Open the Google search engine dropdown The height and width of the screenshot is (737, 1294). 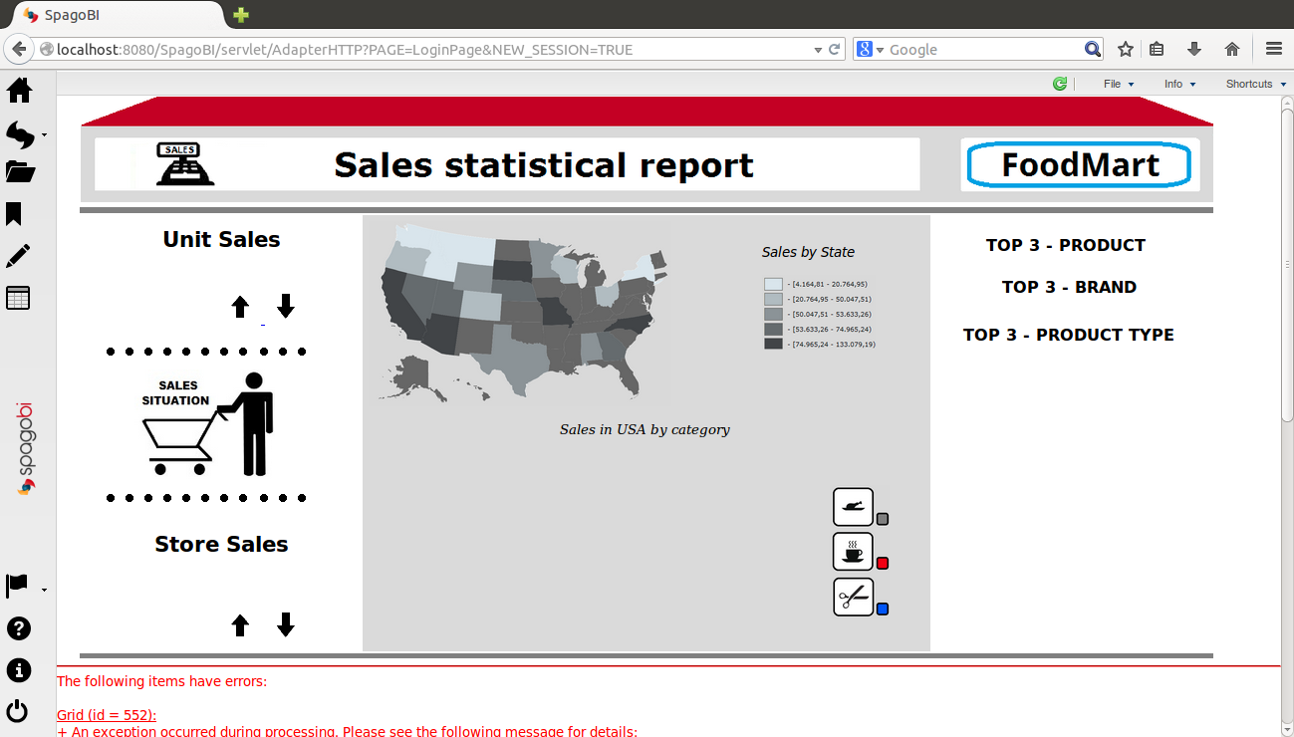click(870, 49)
